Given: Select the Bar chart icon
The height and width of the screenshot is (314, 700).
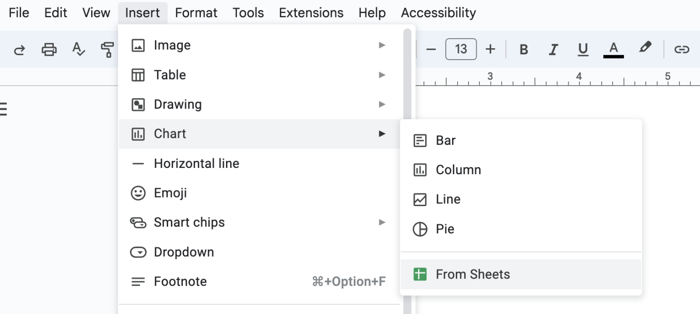Looking at the screenshot, I should (x=420, y=140).
